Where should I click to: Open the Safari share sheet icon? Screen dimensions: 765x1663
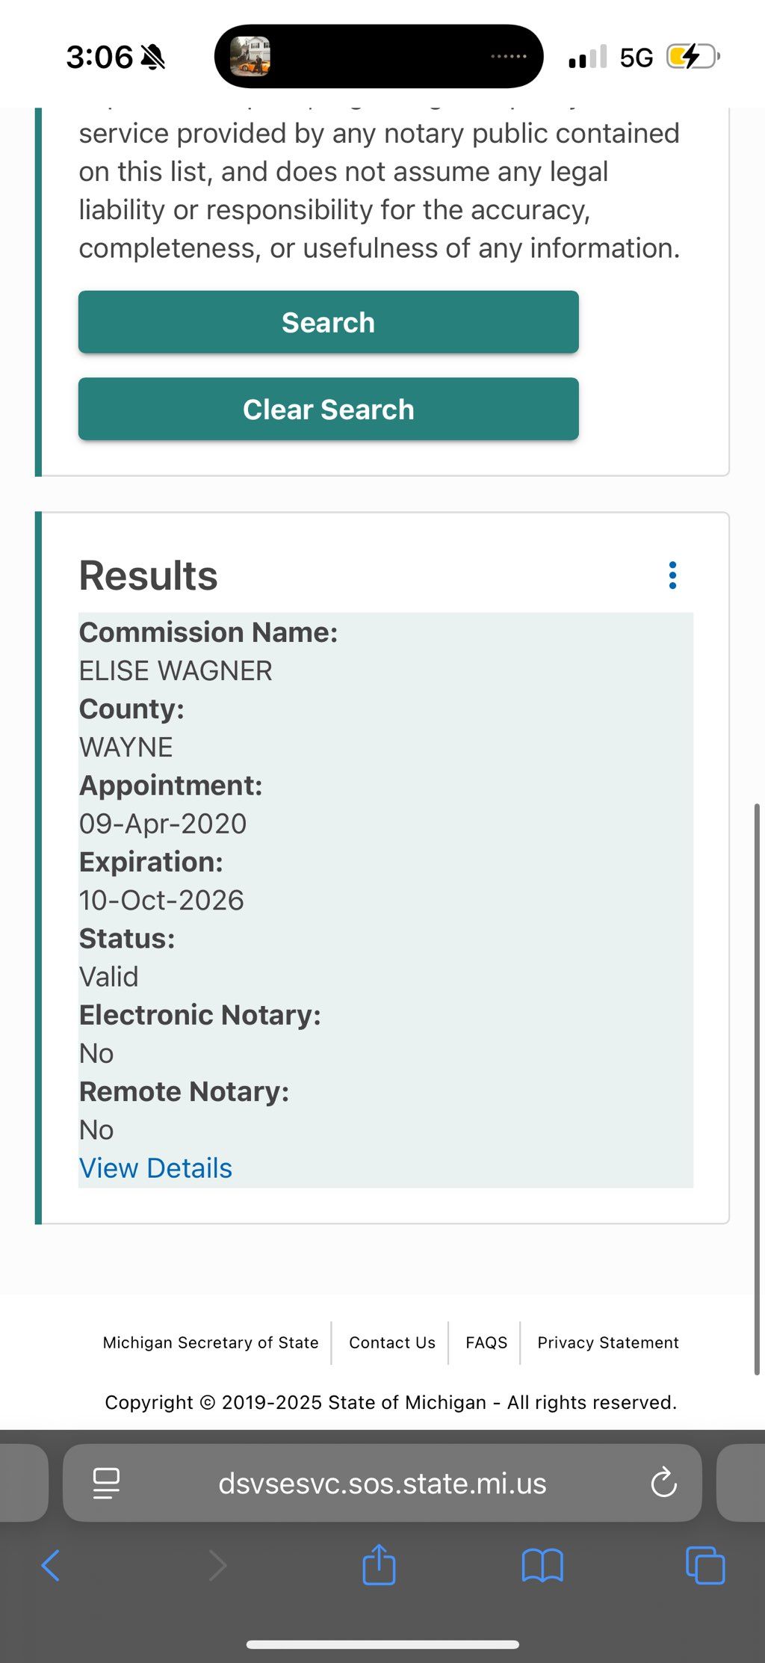379,1564
